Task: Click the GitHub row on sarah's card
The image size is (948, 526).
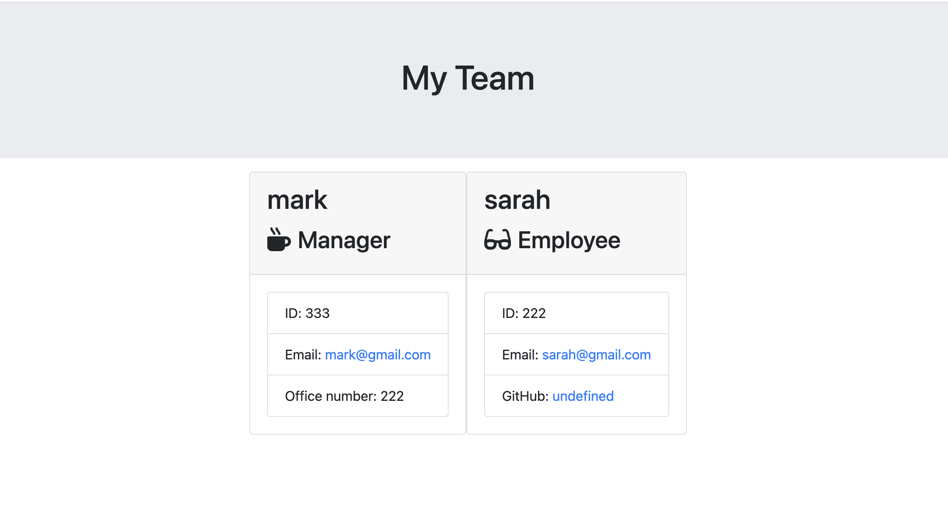Action: coord(576,396)
